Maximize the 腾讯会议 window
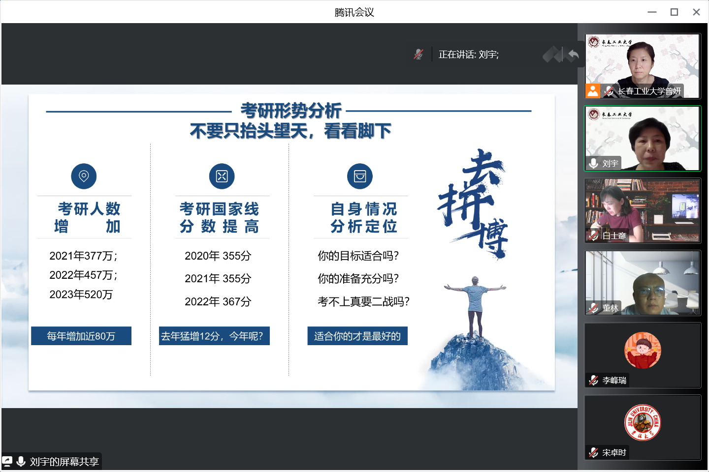Image resolution: width=709 pixels, height=472 pixels. pos(674,12)
